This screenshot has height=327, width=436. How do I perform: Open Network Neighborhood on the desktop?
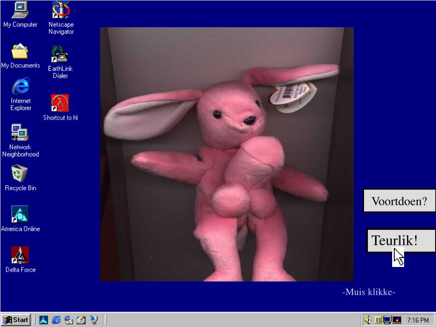pyautogui.click(x=20, y=133)
